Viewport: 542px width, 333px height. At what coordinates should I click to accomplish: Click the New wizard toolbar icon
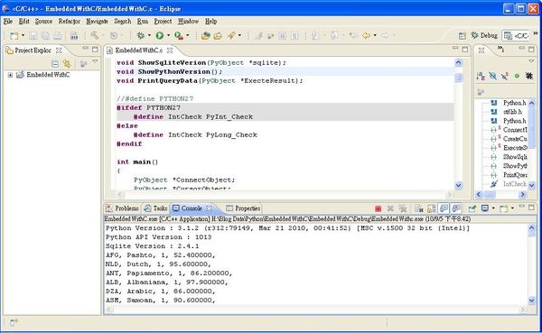pyautogui.click(x=14, y=35)
